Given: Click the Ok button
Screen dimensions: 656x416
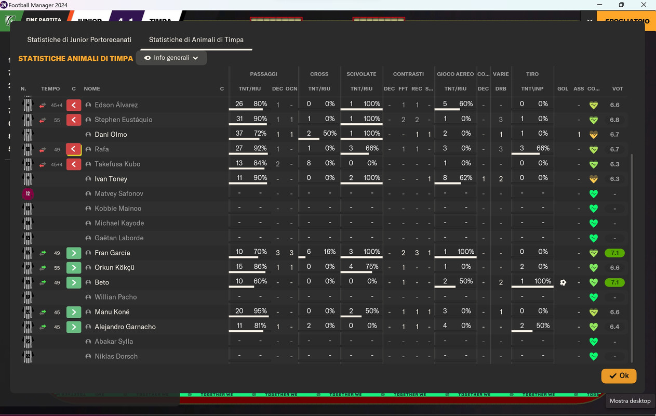Looking at the screenshot, I should pos(619,376).
